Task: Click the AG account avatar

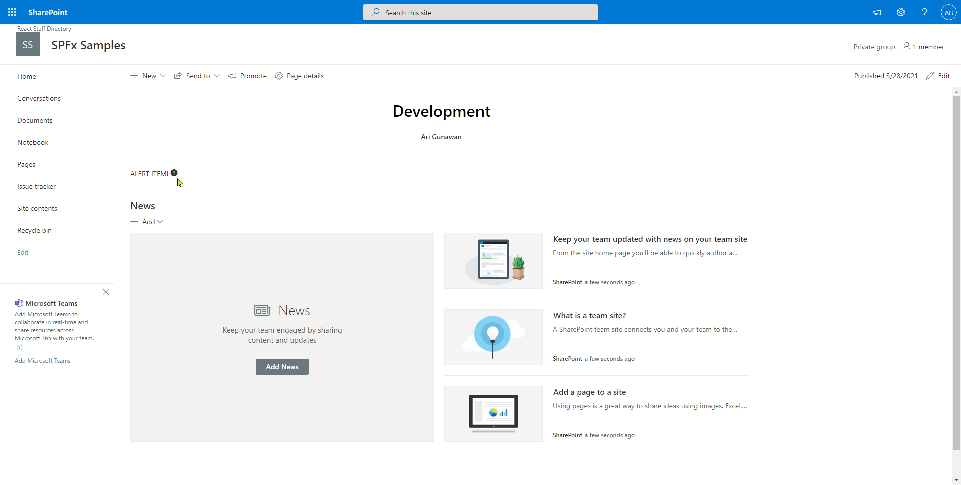Action: [949, 12]
